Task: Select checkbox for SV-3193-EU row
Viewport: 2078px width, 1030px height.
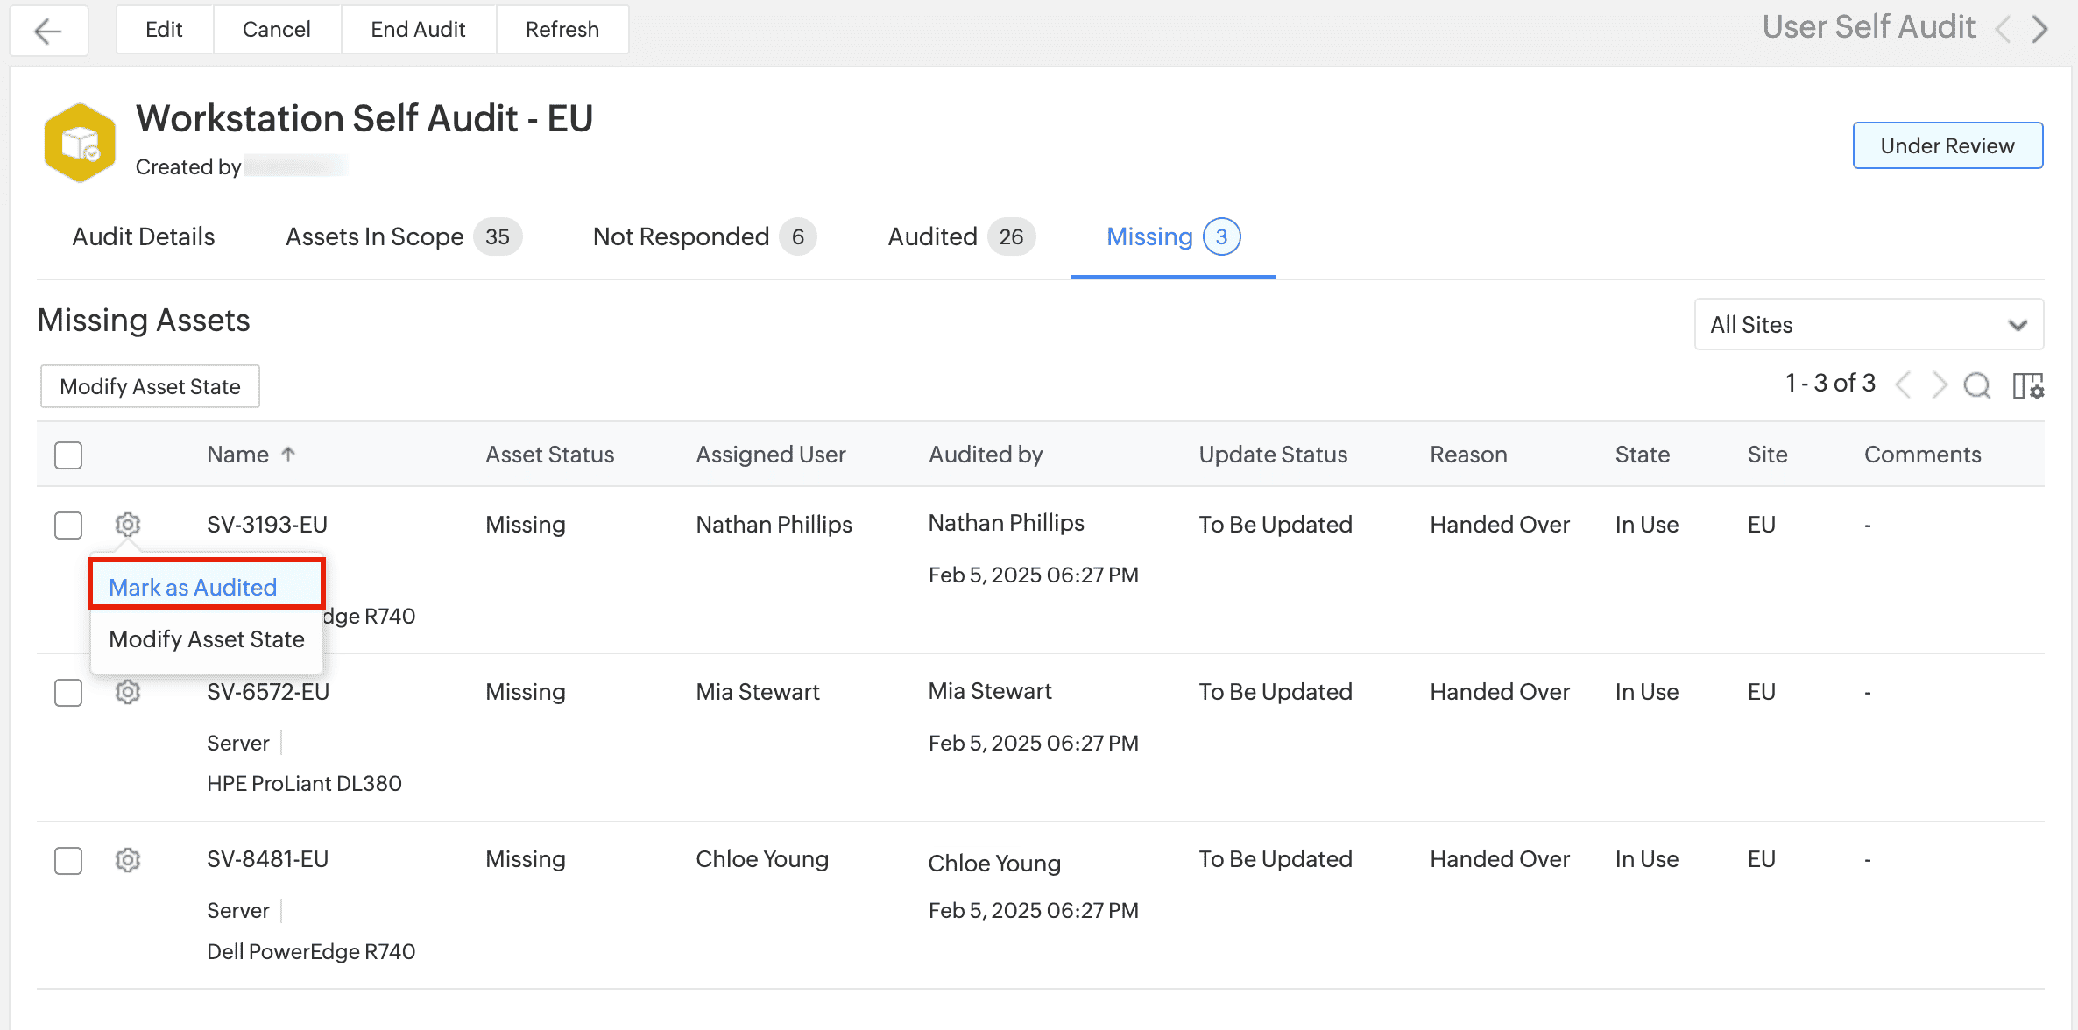Action: pos(68,526)
